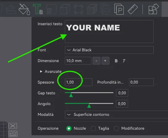Click the Profondità 0,00 value field
The height and width of the screenshot is (138, 168).
point(141,82)
